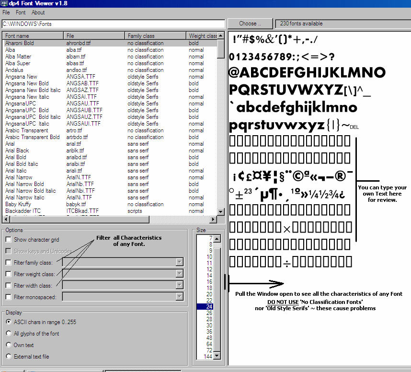The width and height of the screenshot is (411, 372).
Task: Select the Alba Matter font
Action: [18, 57]
